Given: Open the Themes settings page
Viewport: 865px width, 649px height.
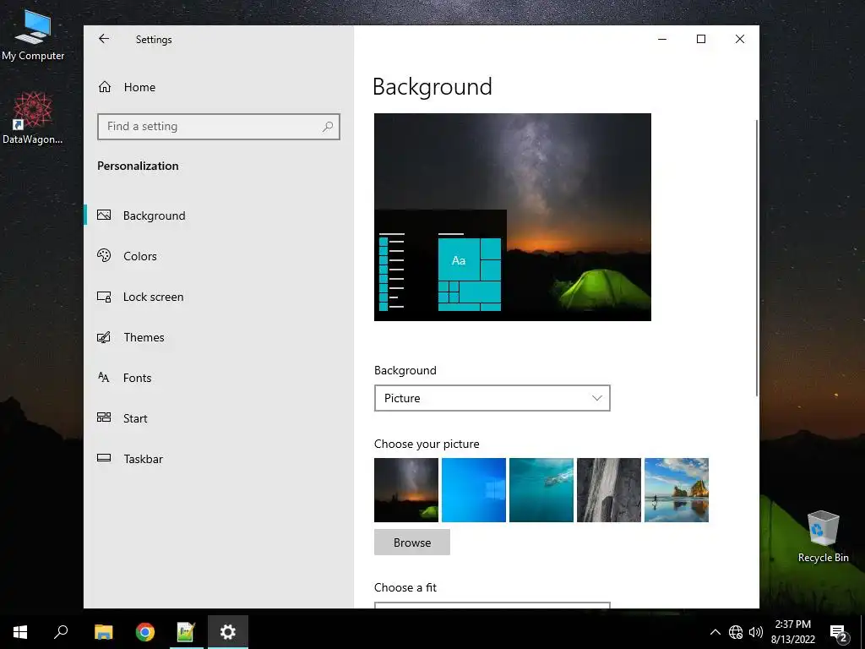Looking at the screenshot, I should 219,337.
